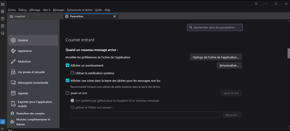290x131 pixels.
Task: Click the "Personnaliser…" button
Action: click(229, 65)
